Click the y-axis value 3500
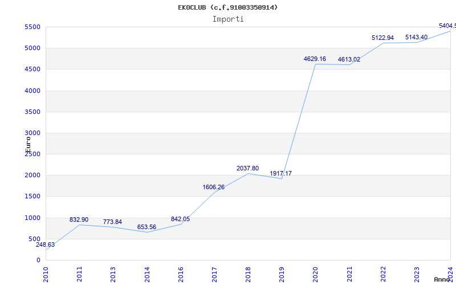456x285 pixels. tap(32, 112)
